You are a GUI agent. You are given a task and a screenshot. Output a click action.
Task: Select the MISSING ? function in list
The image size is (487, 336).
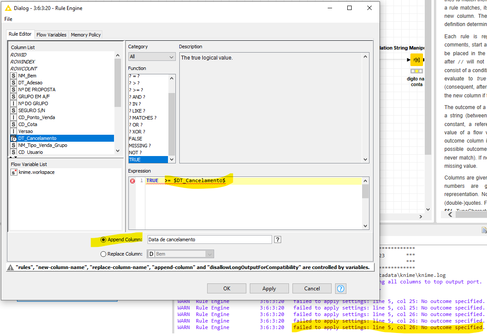point(140,146)
